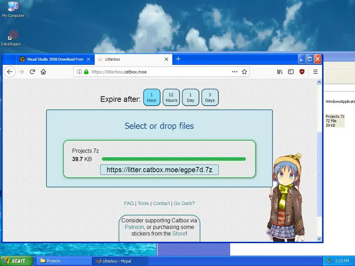Viewport: 355px width, 266px height.
Task: Select 3 Days expiry option
Action: coord(210,97)
